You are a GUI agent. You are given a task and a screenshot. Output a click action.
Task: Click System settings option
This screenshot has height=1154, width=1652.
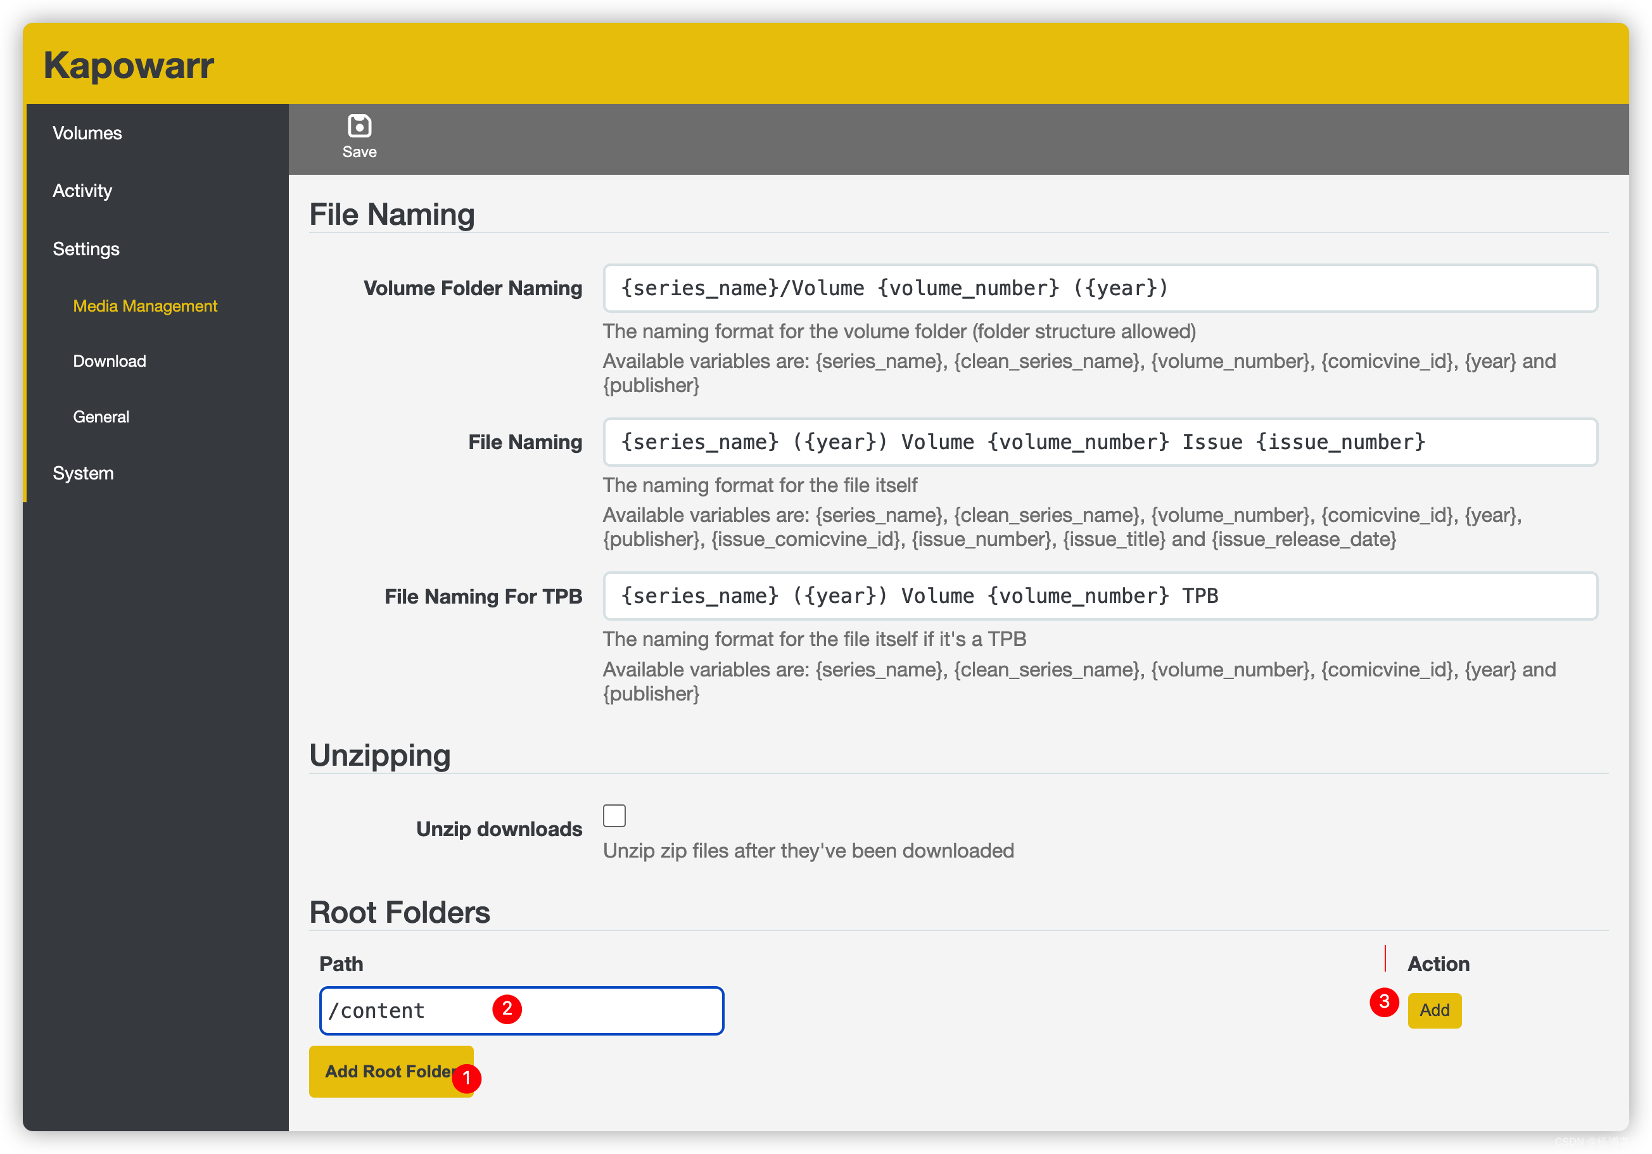pos(82,473)
